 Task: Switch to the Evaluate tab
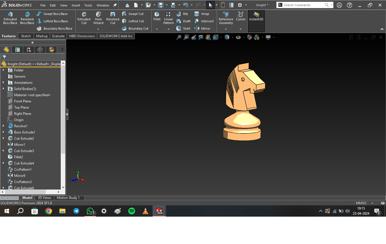(58, 36)
